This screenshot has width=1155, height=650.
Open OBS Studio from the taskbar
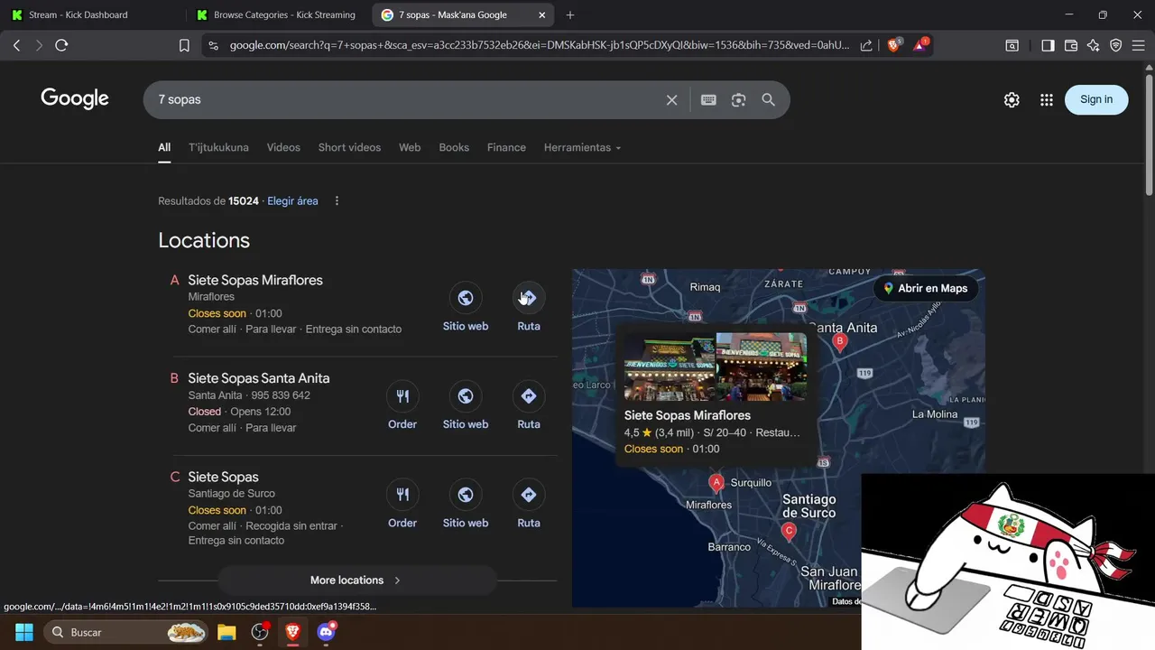pyautogui.click(x=260, y=632)
